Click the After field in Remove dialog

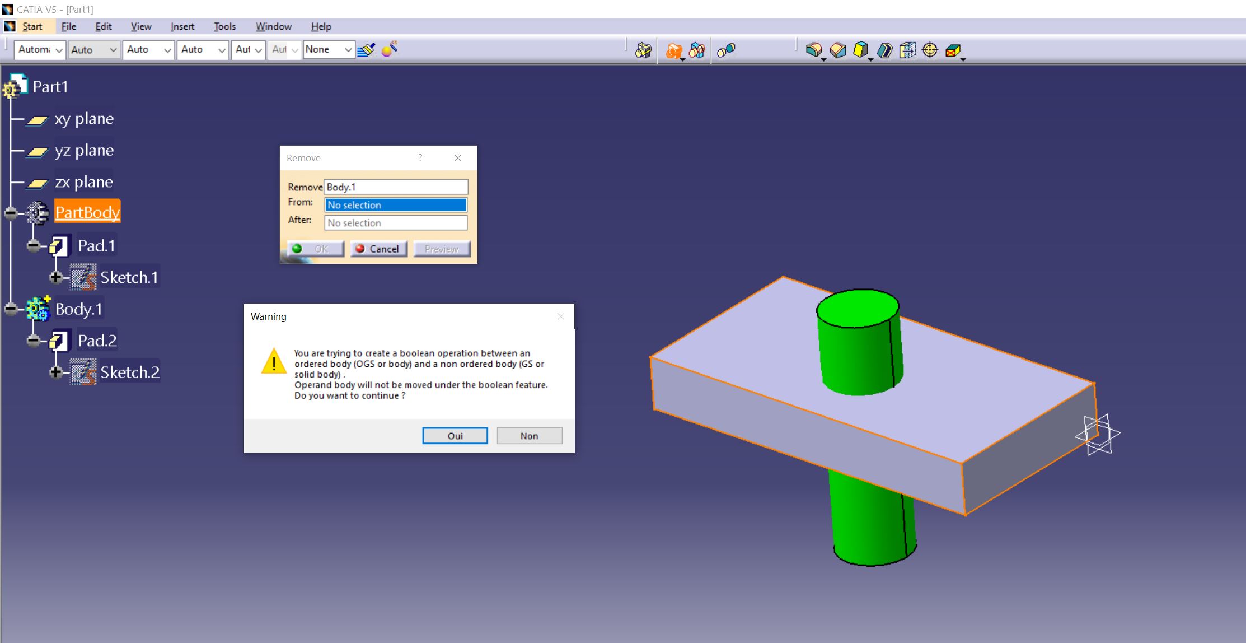click(x=396, y=223)
